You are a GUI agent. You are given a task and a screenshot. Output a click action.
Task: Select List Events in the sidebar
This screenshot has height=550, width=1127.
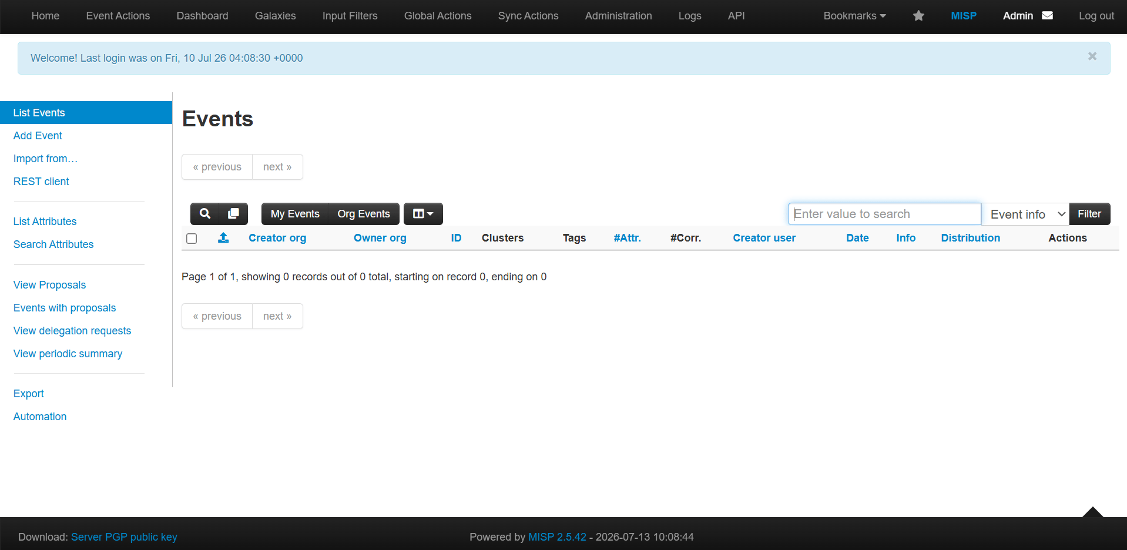[x=86, y=113]
